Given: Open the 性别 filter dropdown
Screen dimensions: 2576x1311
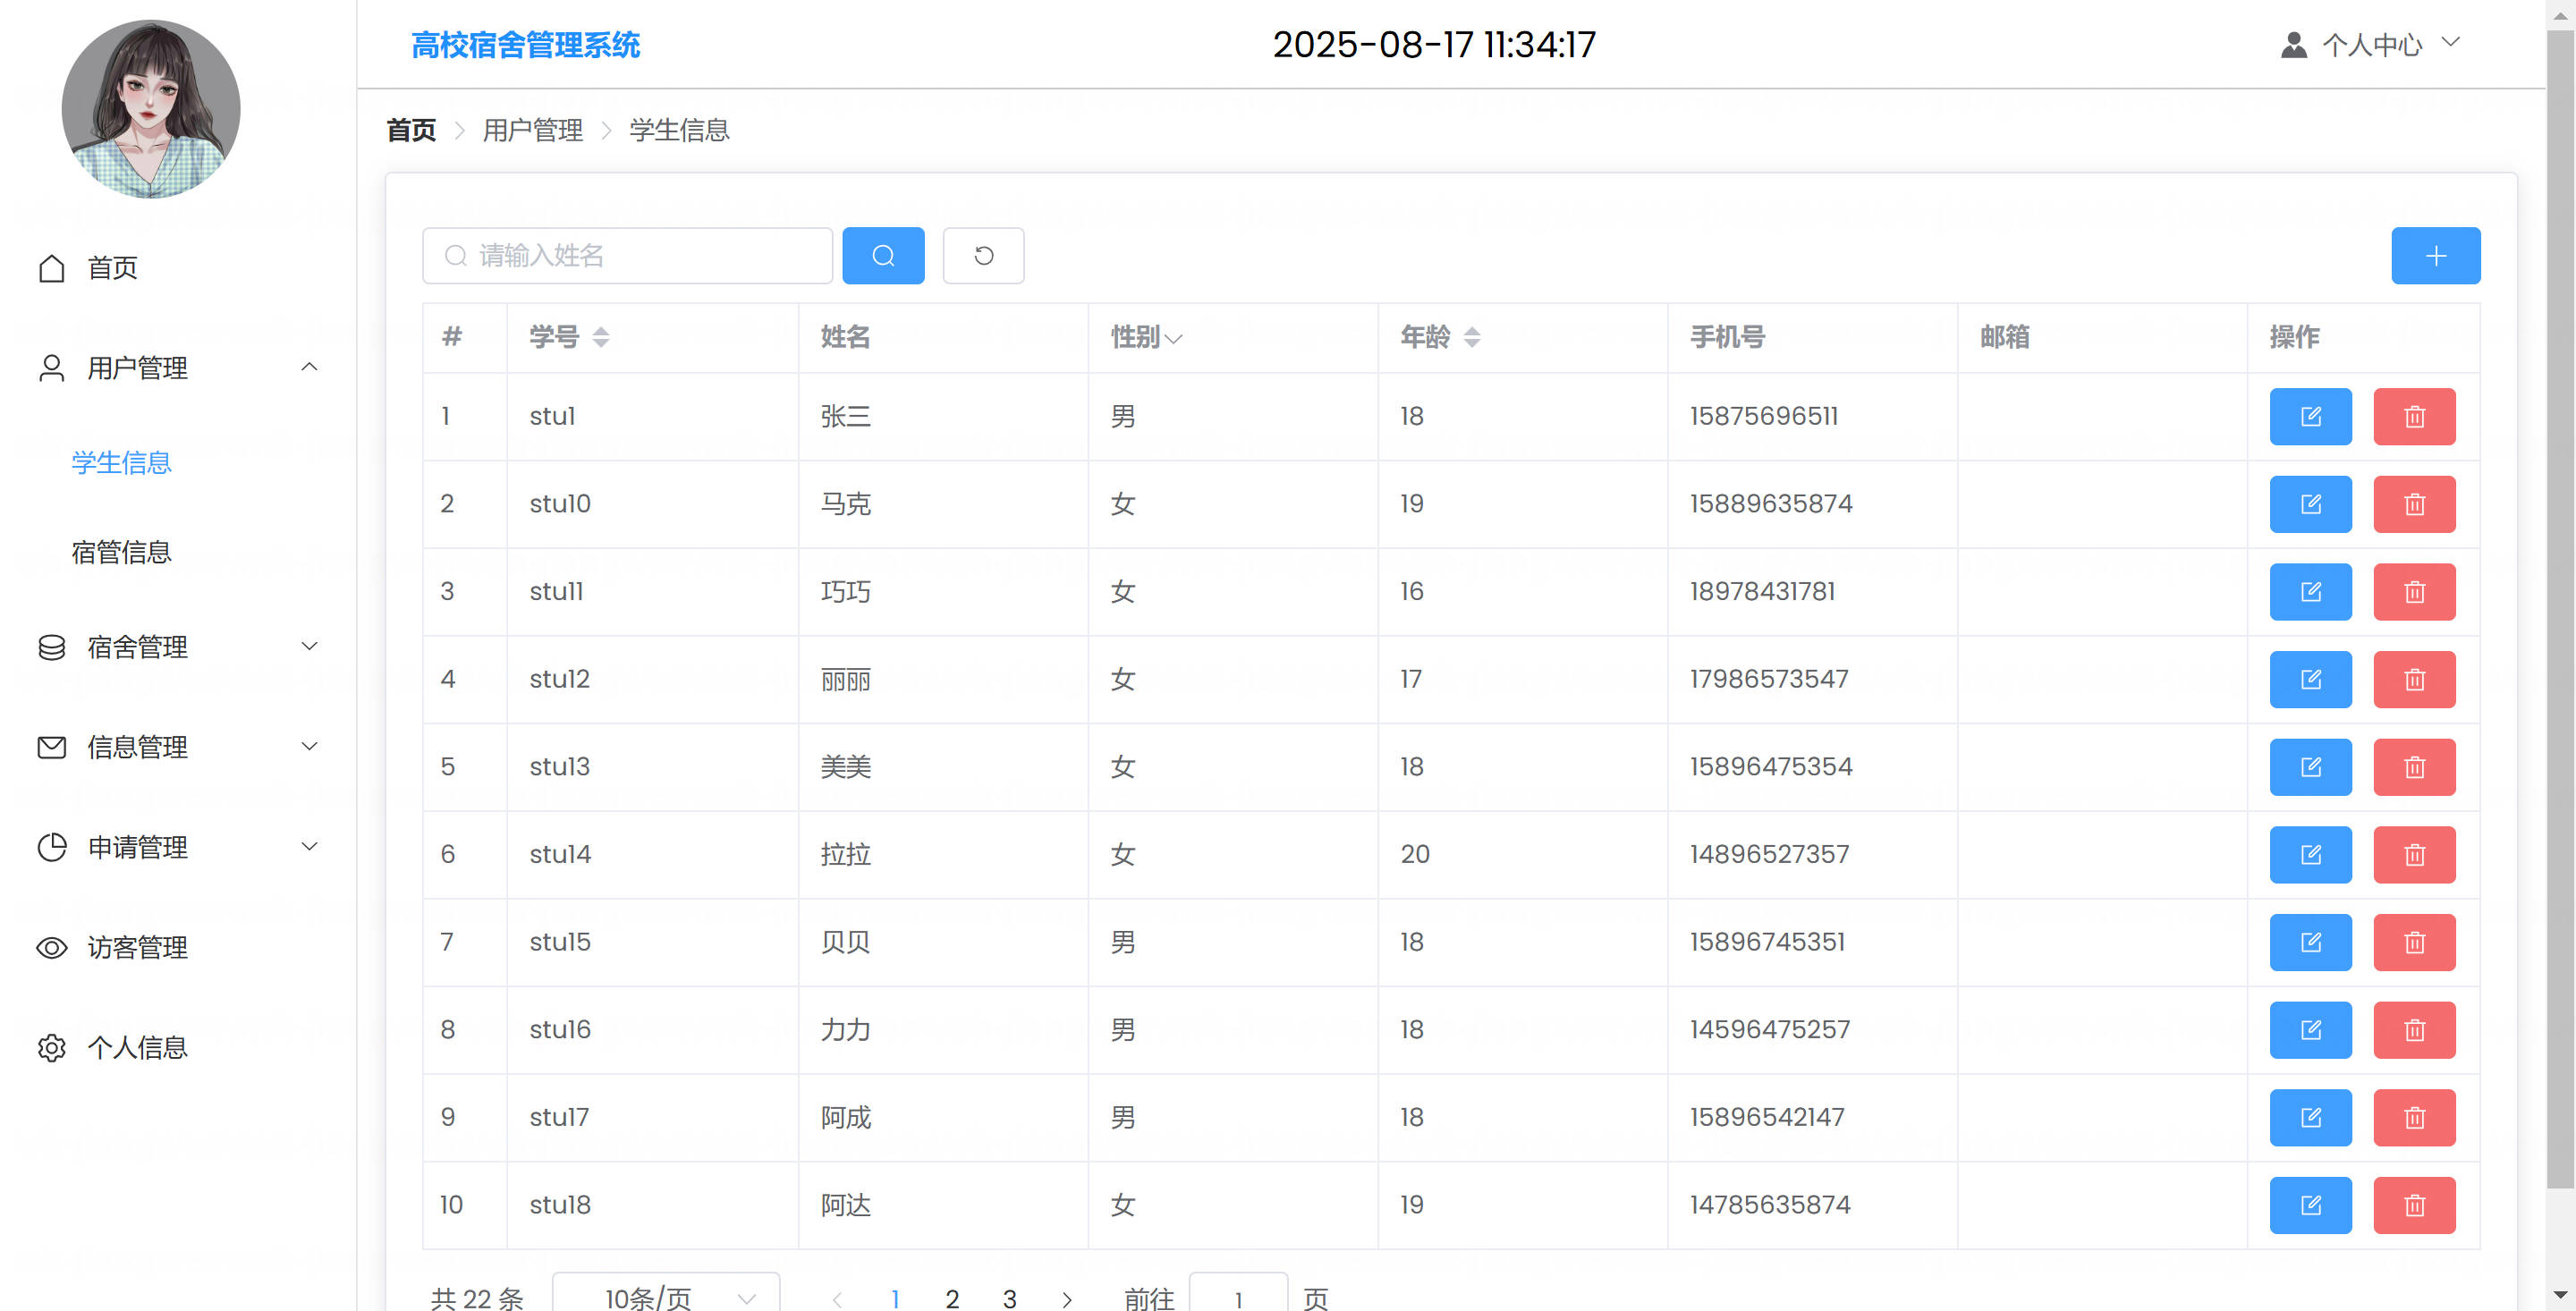Looking at the screenshot, I should (1173, 338).
